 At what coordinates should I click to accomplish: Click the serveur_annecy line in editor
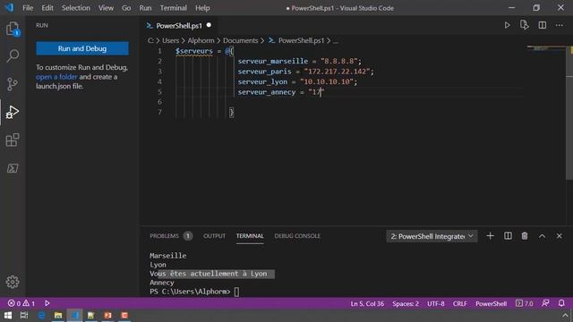pos(280,92)
